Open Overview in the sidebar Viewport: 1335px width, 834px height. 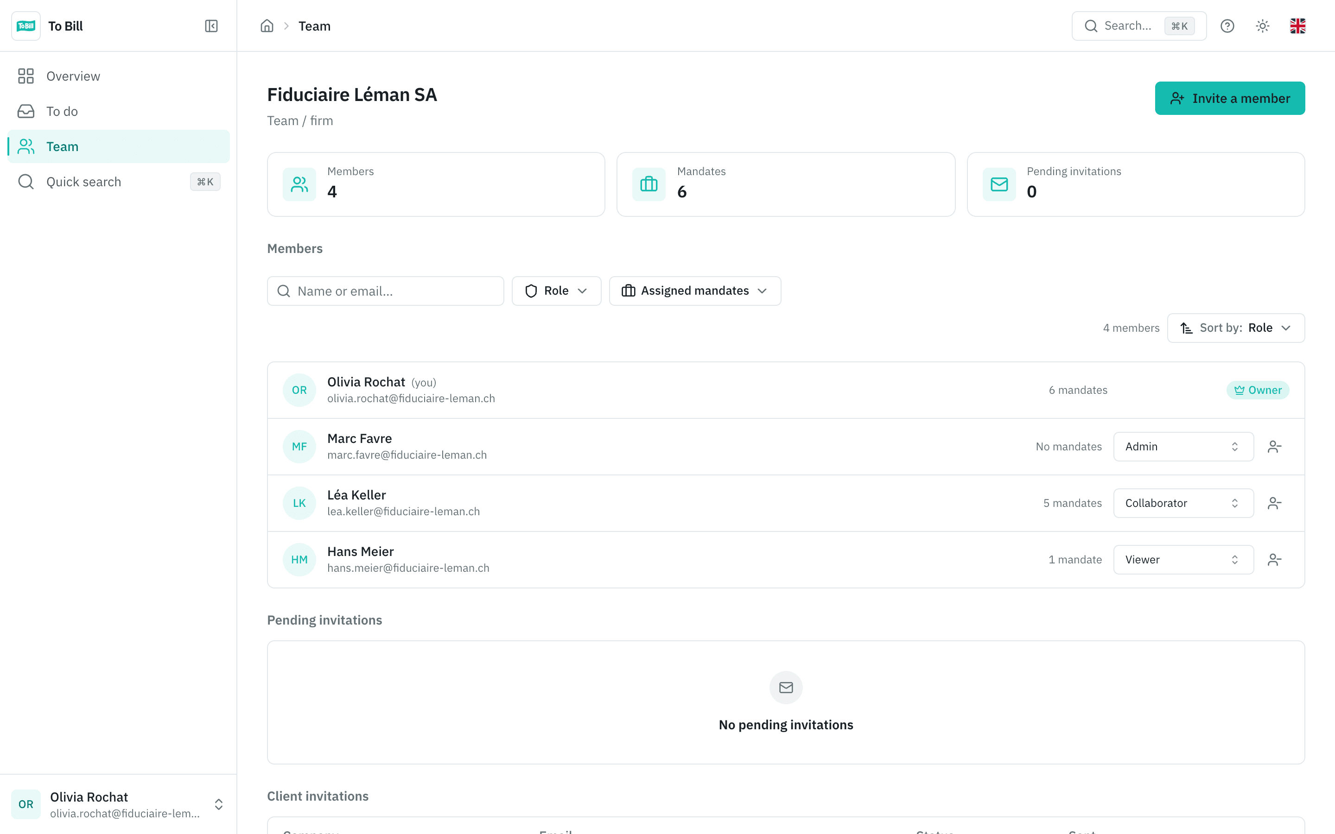[119, 76]
